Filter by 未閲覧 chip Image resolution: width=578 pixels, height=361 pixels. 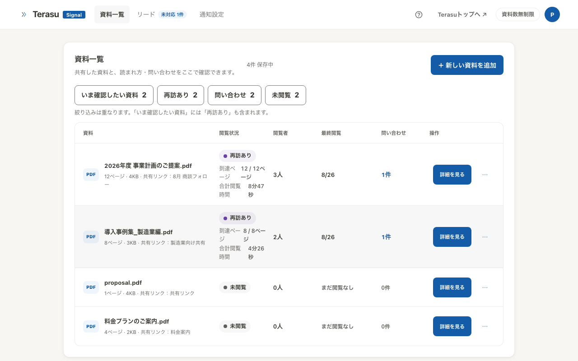coord(285,95)
